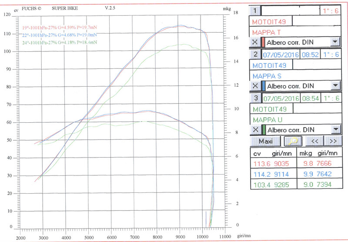Toggle the X box for MAPPA U
The width and height of the screenshot is (348, 242).
point(254,130)
